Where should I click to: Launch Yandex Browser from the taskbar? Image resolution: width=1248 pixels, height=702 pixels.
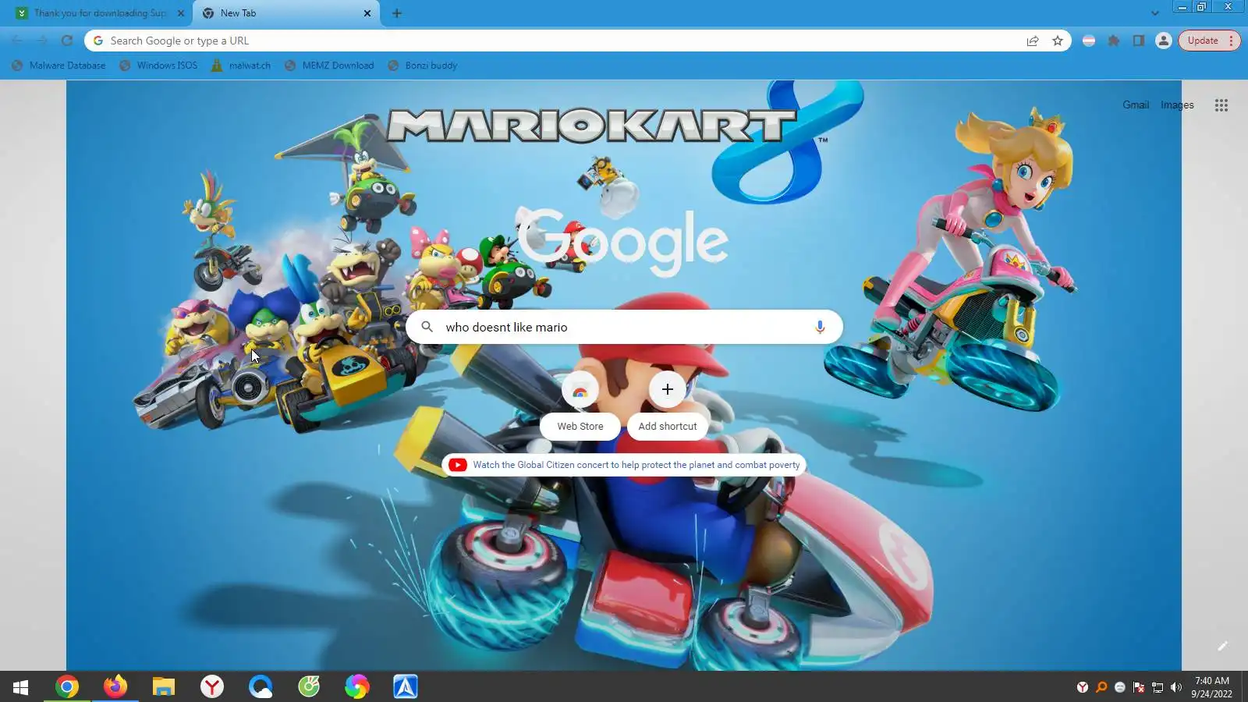tap(212, 686)
